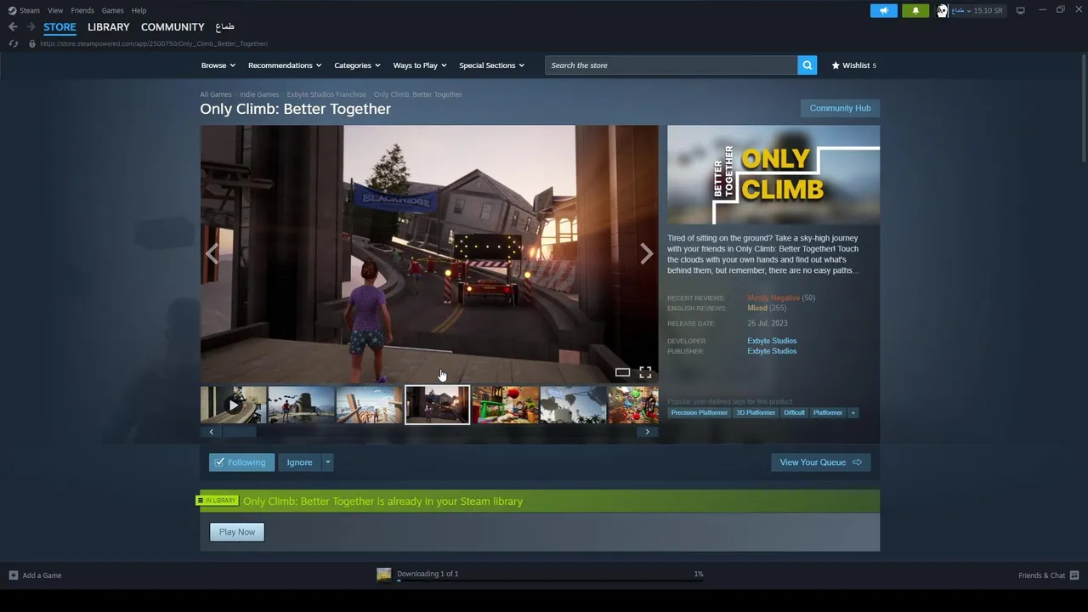Screen dimensions: 1088x612
Task: Click the store search input field
Action: tap(671, 65)
